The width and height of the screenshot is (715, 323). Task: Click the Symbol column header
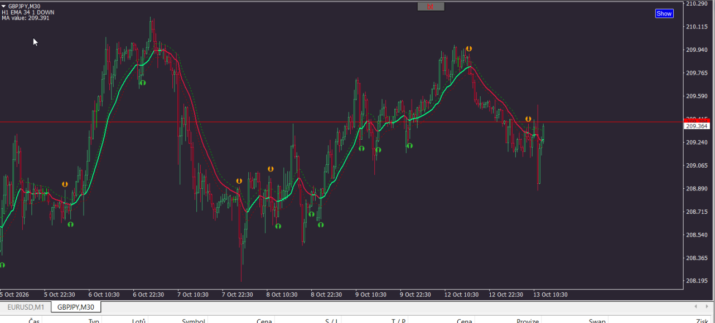click(x=194, y=321)
